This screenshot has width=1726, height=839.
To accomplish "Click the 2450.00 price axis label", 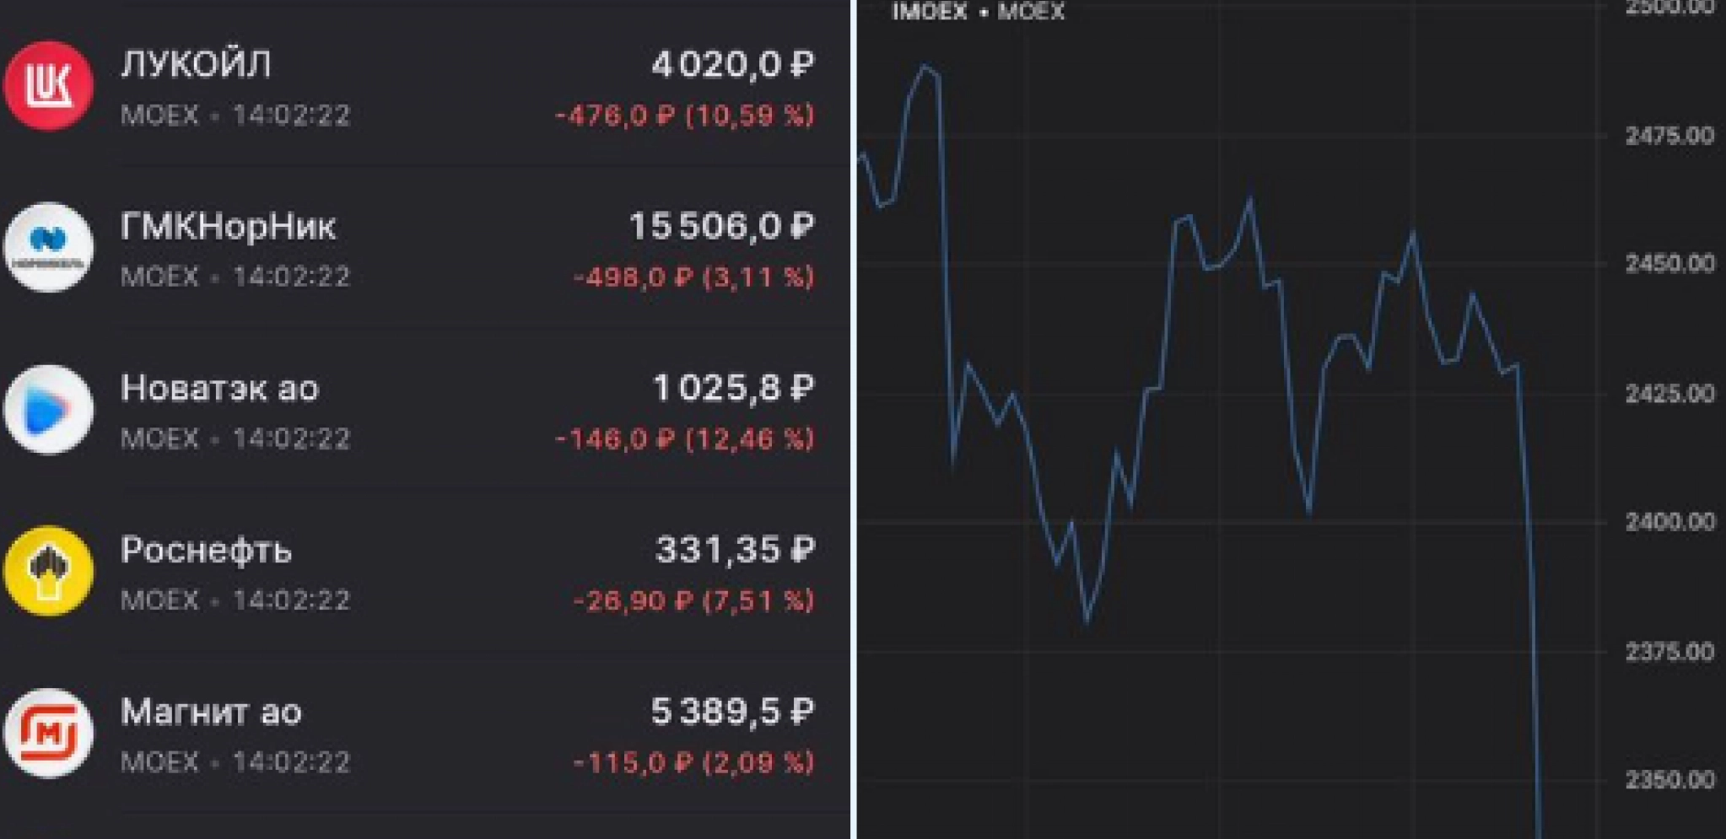I will 1669,264.
